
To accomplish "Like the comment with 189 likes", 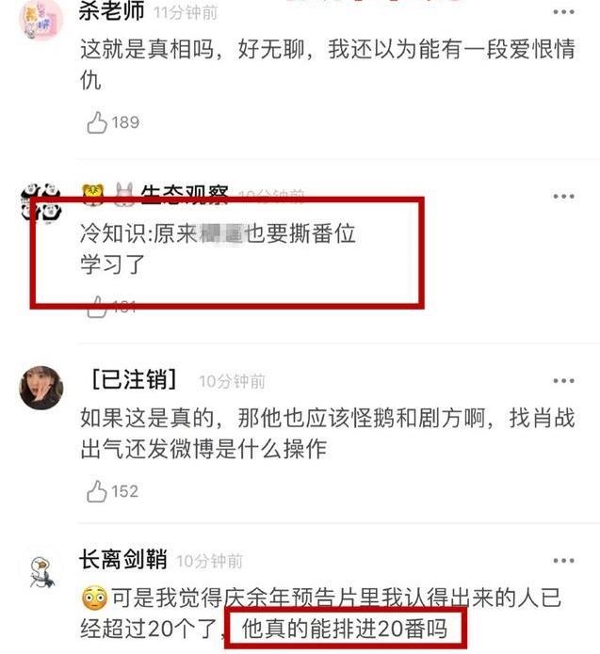I will [97, 122].
